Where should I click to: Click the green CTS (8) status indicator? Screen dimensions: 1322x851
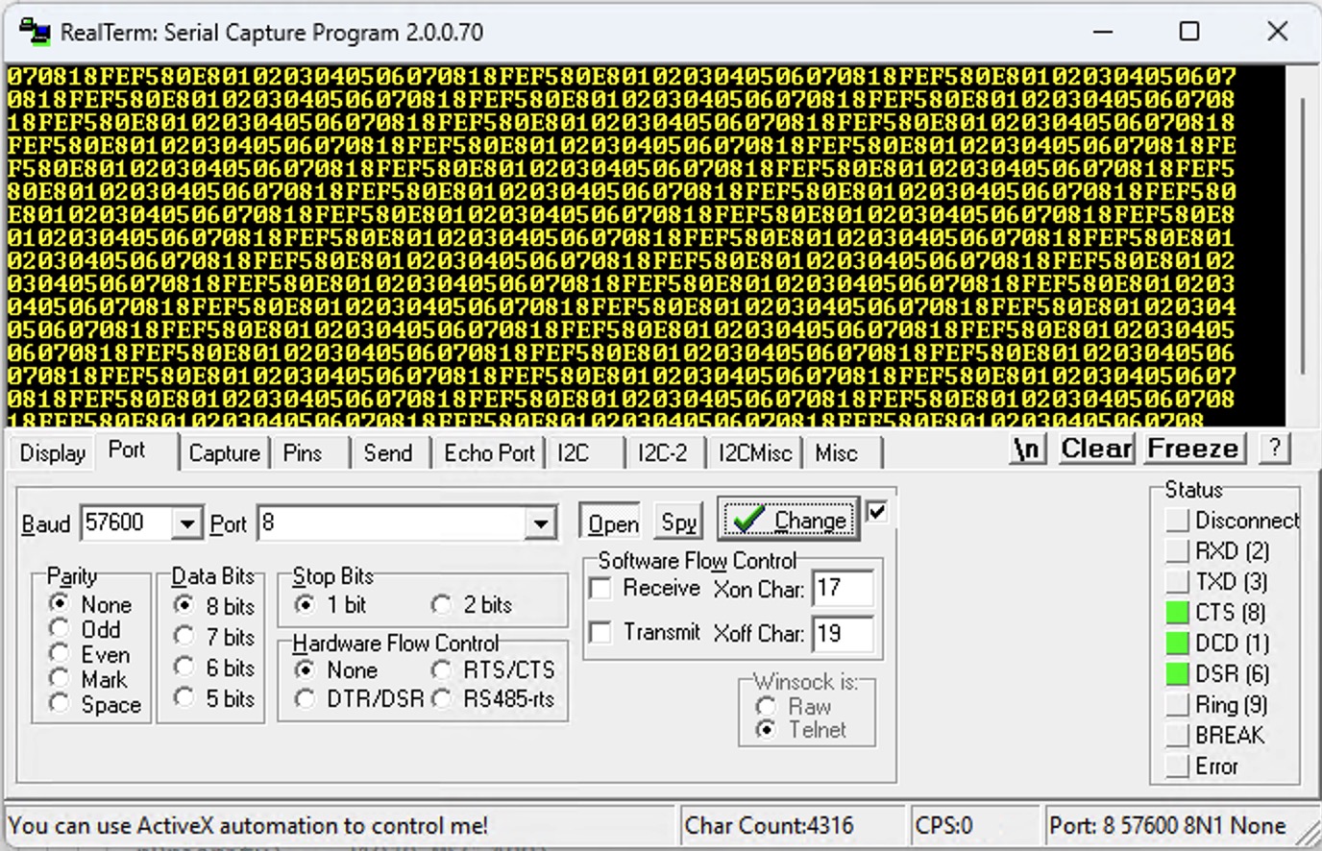click(x=1177, y=613)
